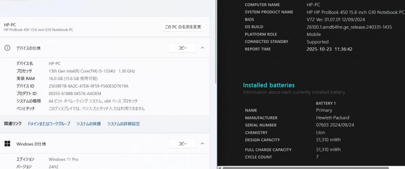Click the battery report horizontal scrollbar

pos(304,167)
